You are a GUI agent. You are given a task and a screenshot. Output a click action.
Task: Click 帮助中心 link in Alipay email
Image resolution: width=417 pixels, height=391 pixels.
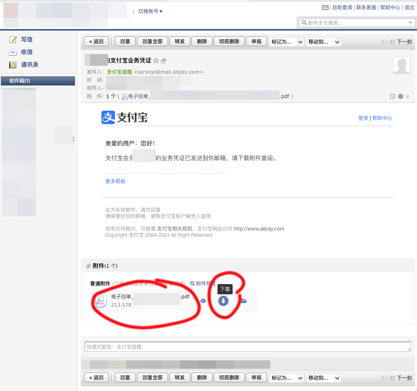click(382, 118)
